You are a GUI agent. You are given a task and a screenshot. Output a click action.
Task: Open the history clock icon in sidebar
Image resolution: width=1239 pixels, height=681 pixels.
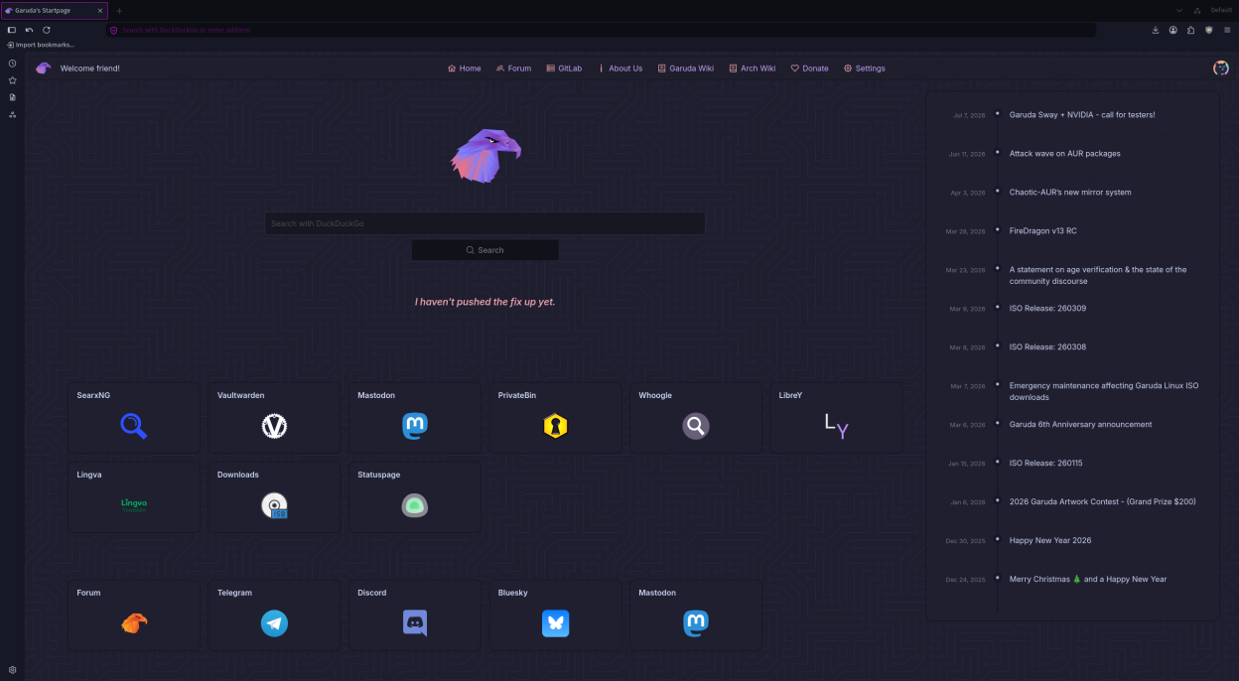tap(12, 64)
